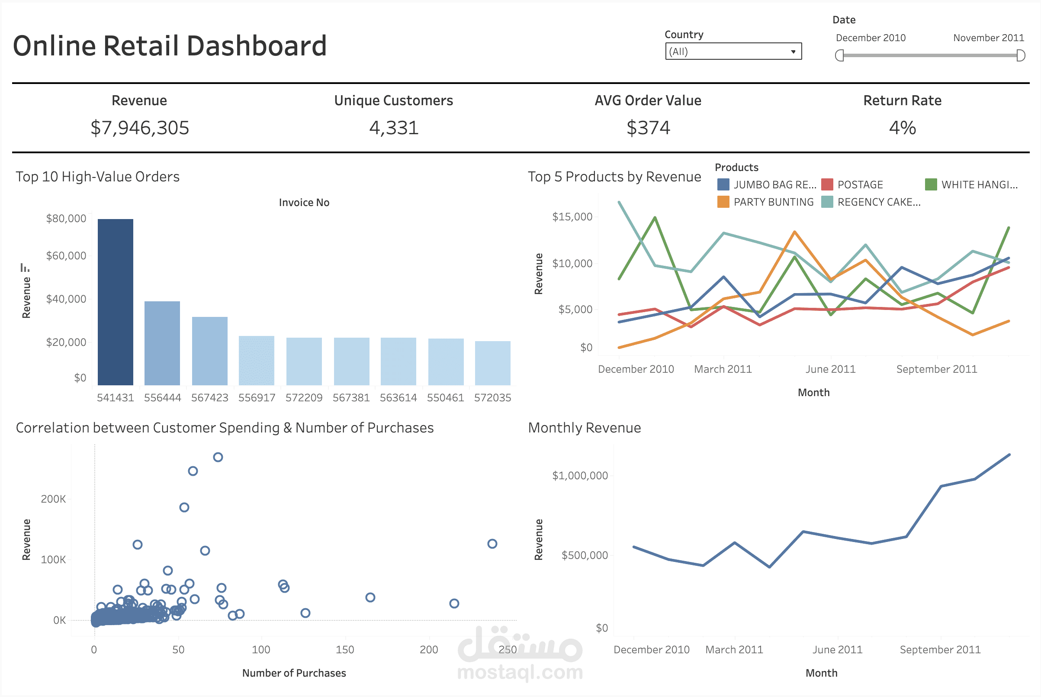The height and width of the screenshot is (697, 1041).
Task: Click the AVG Order Value $374
Action: (x=648, y=128)
